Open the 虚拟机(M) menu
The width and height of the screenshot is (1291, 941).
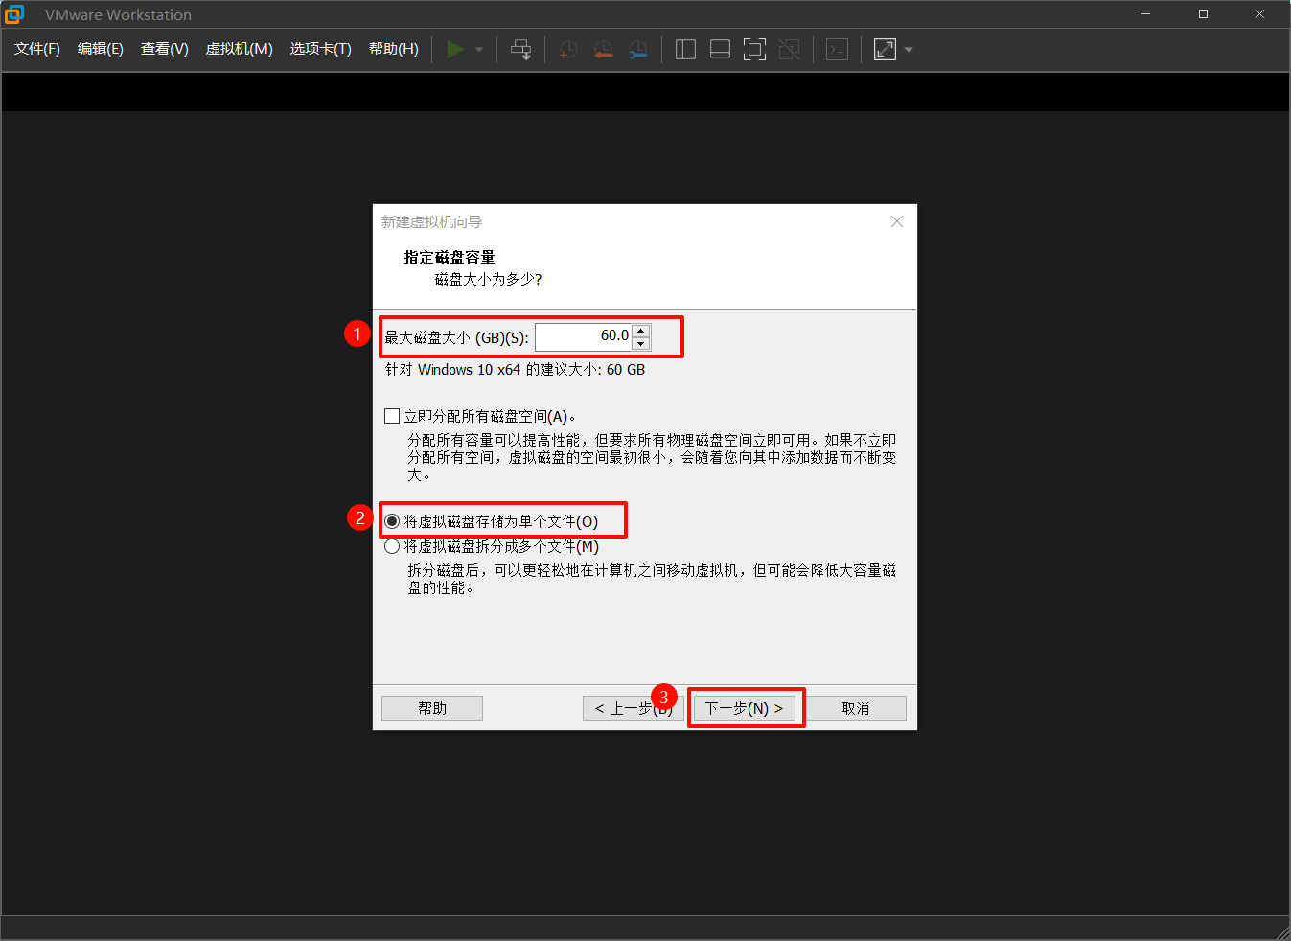tap(239, 49)
